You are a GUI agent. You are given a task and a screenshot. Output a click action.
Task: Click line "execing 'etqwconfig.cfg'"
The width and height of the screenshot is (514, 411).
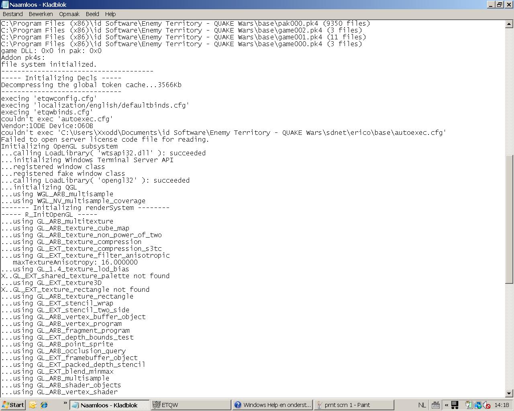pos(49,98)
